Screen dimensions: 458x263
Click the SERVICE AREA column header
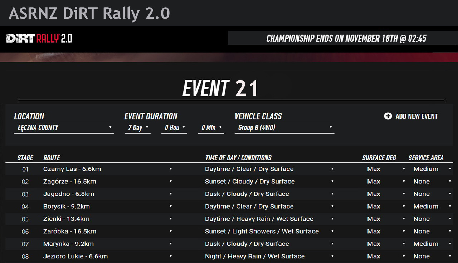click(x=426, y=158)
